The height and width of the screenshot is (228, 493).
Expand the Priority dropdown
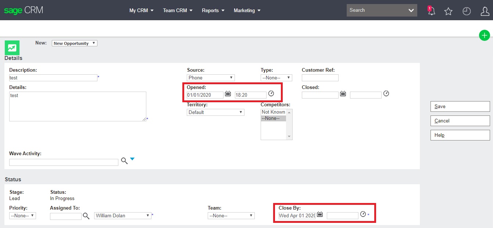(22, 215)
